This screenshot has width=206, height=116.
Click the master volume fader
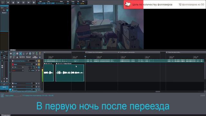click(2, 67)
